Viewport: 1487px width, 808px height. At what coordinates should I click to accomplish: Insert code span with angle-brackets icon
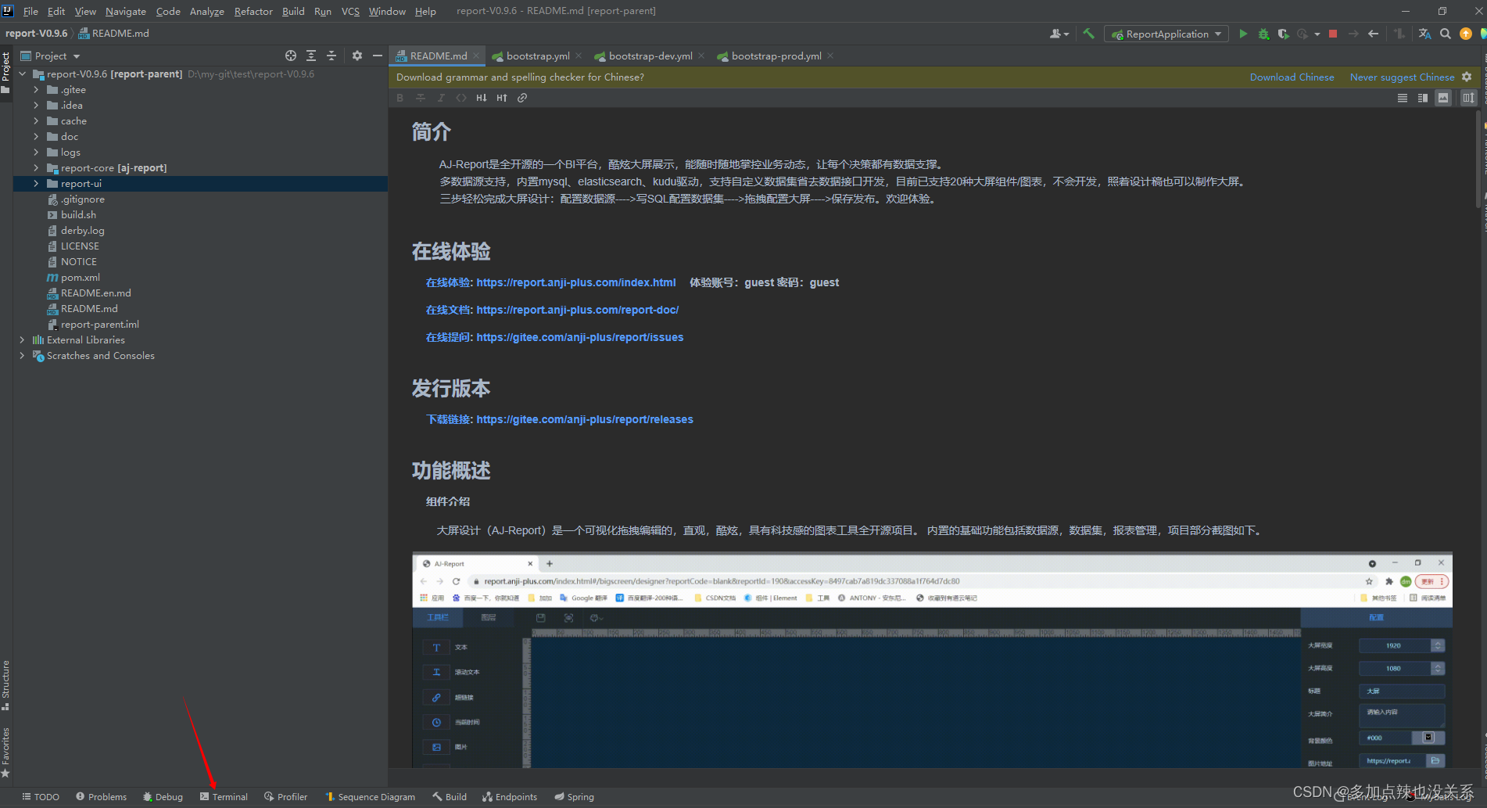click(x=461, y=98)
